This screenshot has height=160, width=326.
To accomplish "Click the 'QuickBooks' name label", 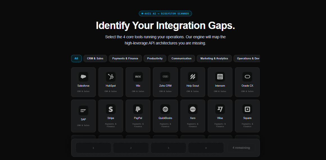I will [x=165, y=118].
